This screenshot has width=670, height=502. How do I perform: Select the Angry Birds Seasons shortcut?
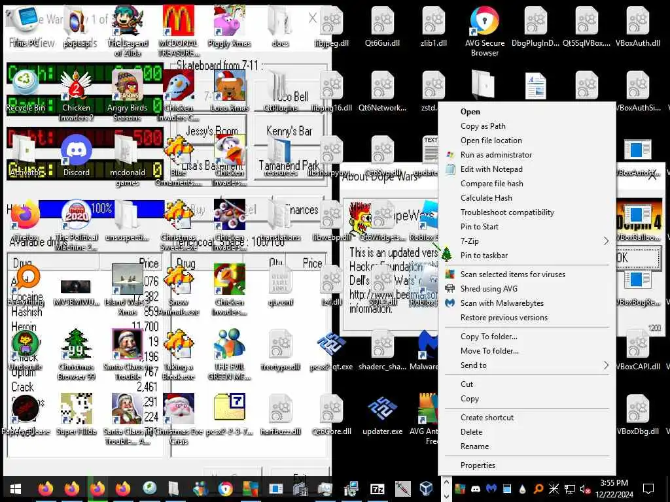(x=127, y=95)
